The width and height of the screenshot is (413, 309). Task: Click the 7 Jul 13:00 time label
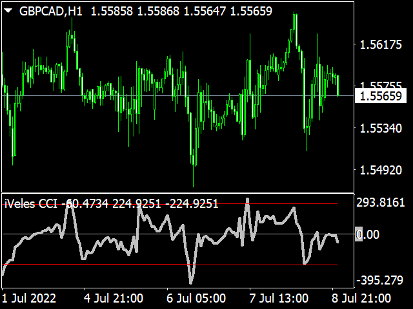279,299
